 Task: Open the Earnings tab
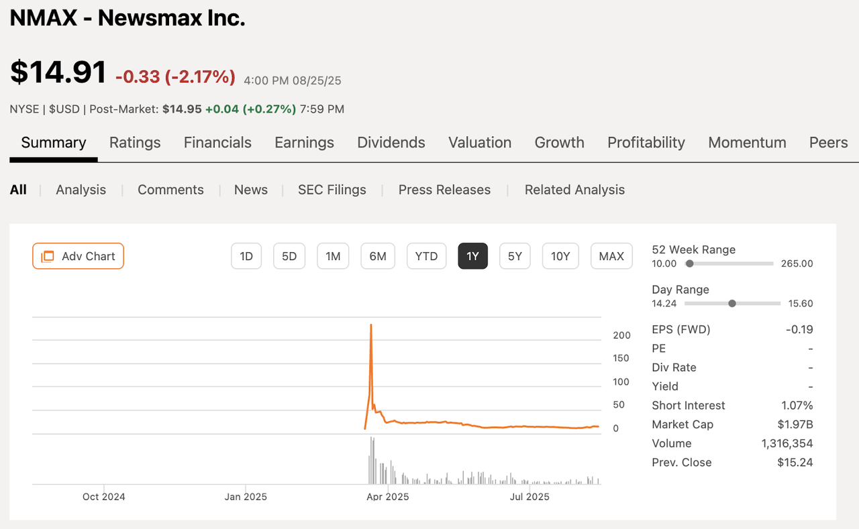[x=304, y=143]
